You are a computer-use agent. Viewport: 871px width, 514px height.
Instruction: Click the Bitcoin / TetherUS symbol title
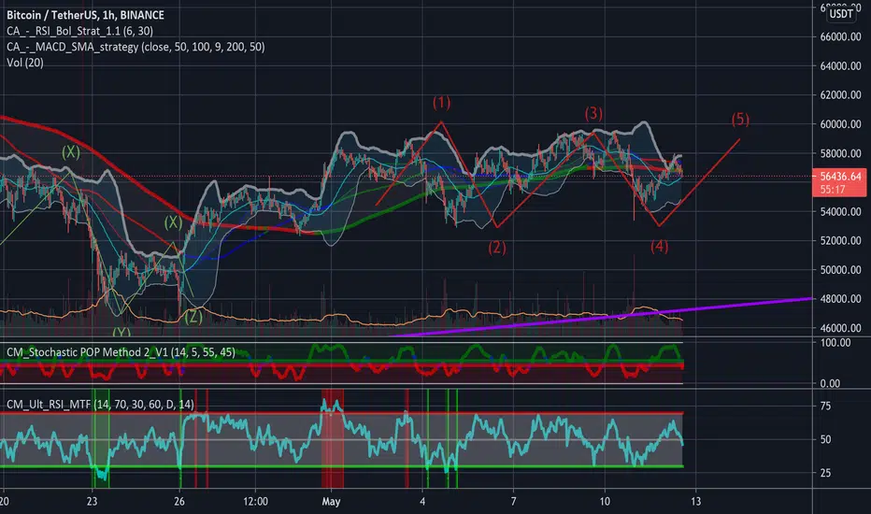click(x=85, y=14)
